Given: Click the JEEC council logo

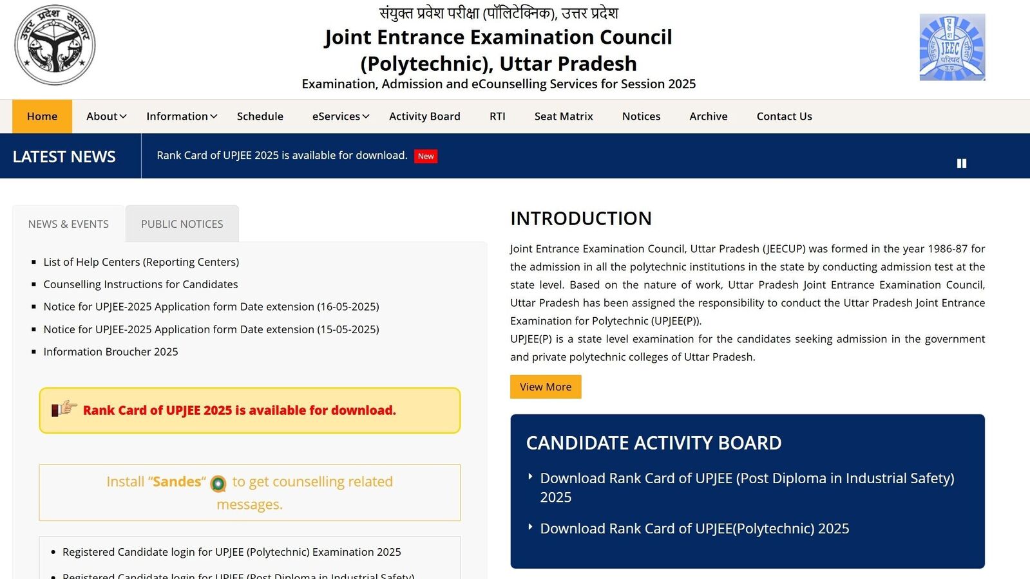Looking at the screenshot, I should coord(951,48).
